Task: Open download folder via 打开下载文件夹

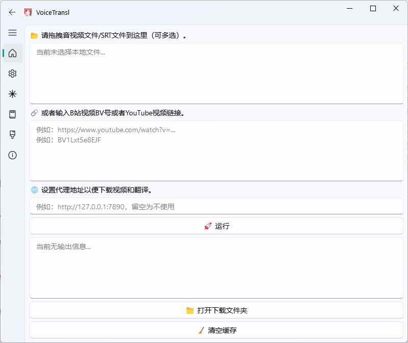Action: pos(216,310)
